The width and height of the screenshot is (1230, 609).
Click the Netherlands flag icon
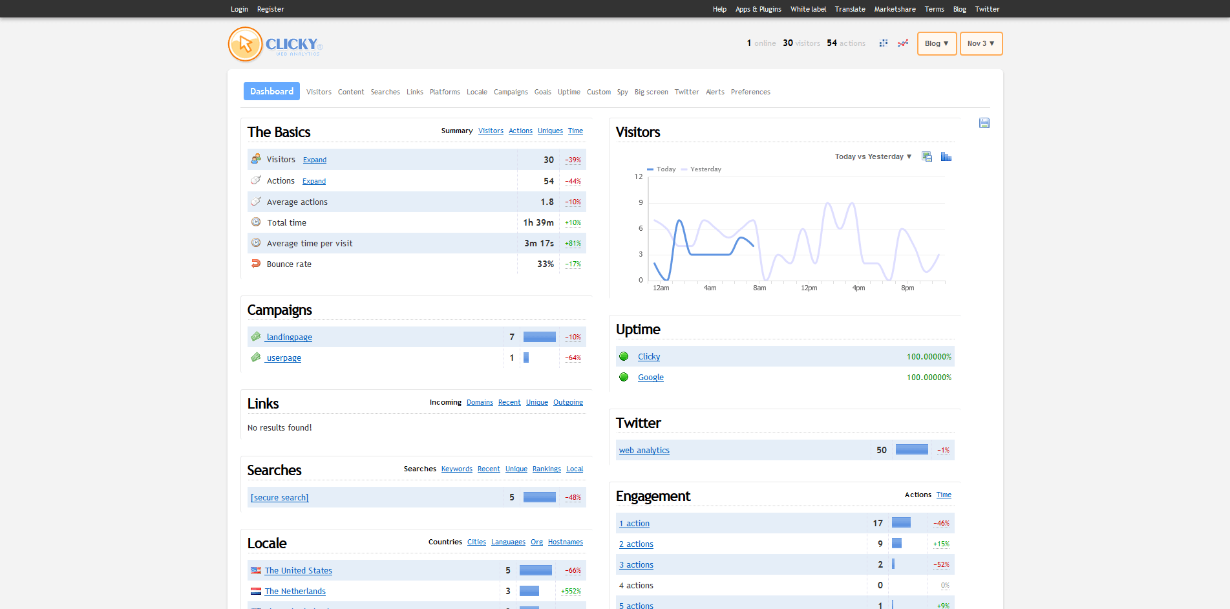256,591
